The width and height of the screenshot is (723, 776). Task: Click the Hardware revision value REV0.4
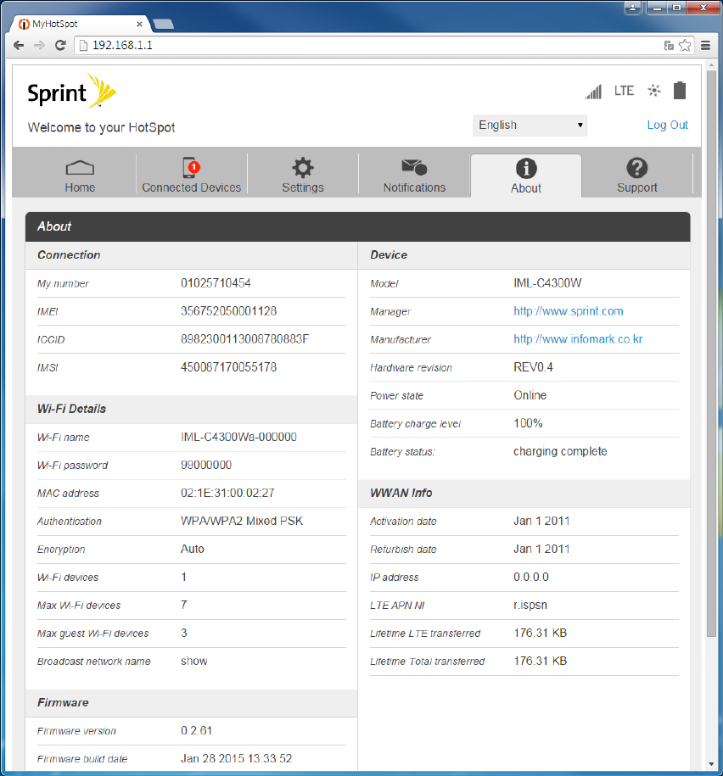[533, 367]
